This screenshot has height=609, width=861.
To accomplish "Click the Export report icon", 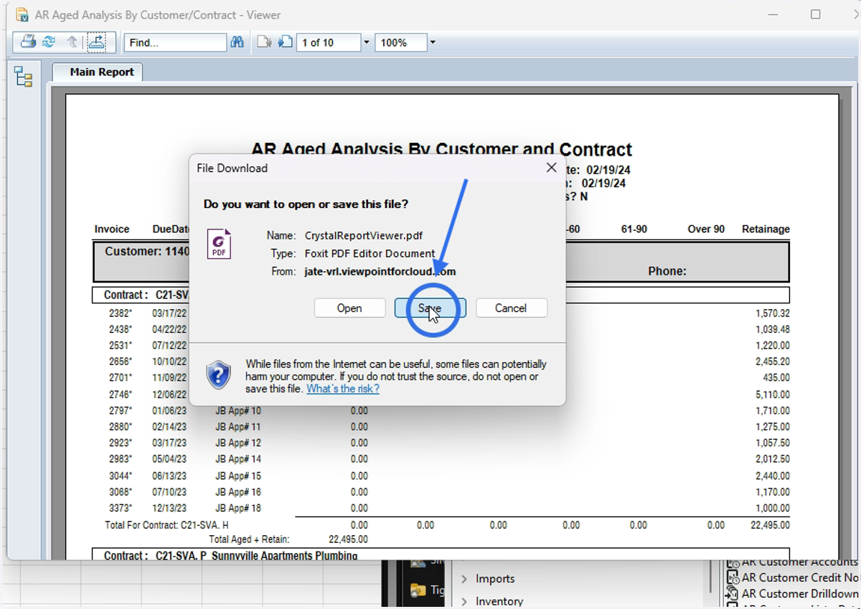I will click(x=96, y=42).
